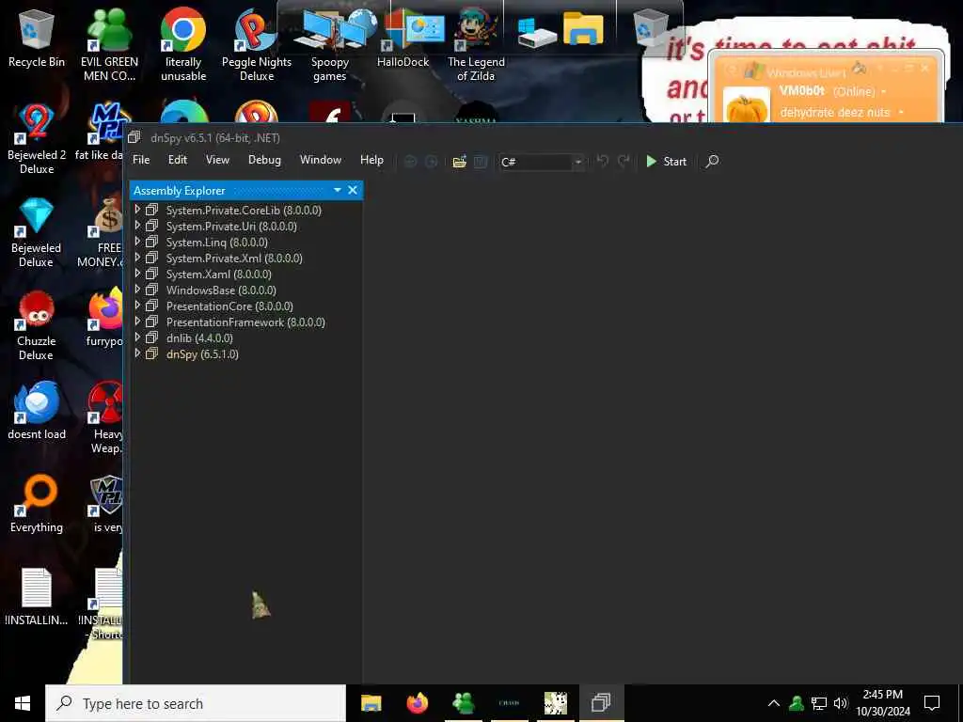This screenshot has height=722, width=963.
Task: Open the File menu
Action: coord(141,160)
